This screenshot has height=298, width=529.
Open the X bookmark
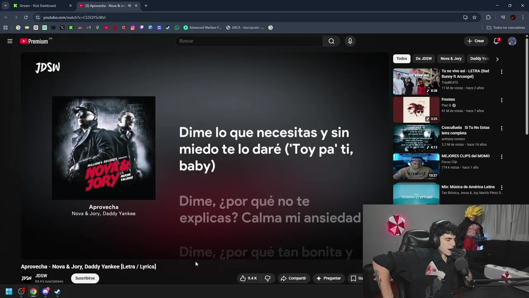click(62, 28)
